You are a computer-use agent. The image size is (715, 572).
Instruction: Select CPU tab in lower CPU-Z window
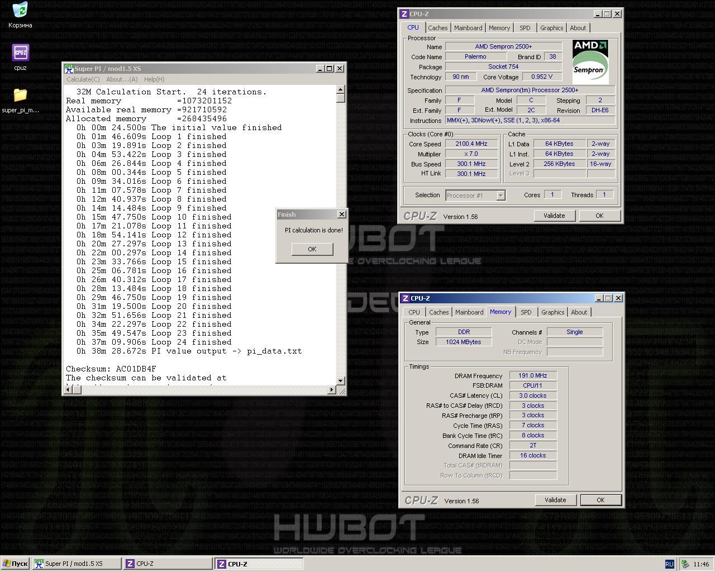(x=414, y=312)
